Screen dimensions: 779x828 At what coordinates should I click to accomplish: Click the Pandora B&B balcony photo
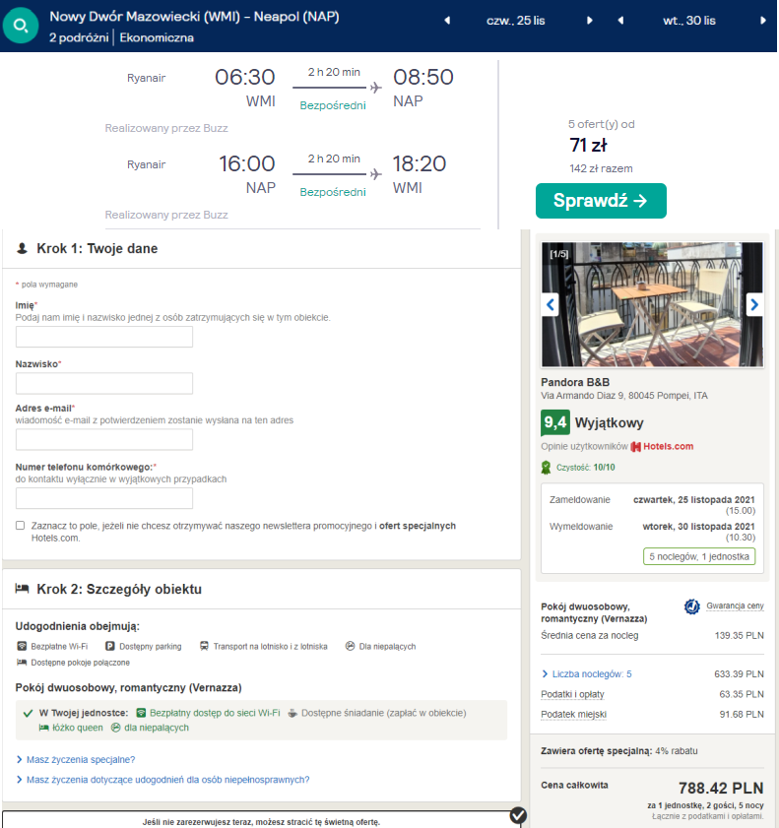click(652, 304)
